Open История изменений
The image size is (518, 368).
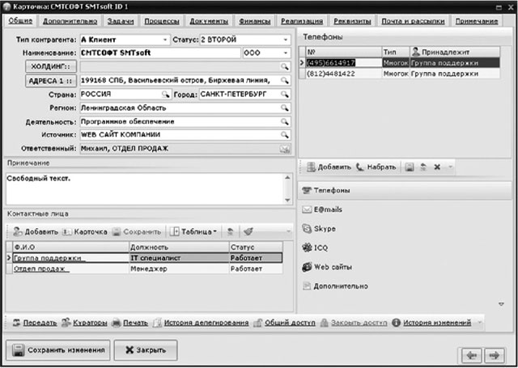coord(431,323)
